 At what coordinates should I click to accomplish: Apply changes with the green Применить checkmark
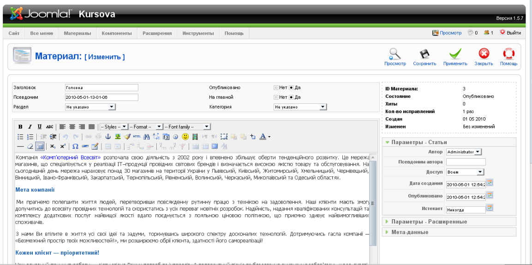(455, 54)
